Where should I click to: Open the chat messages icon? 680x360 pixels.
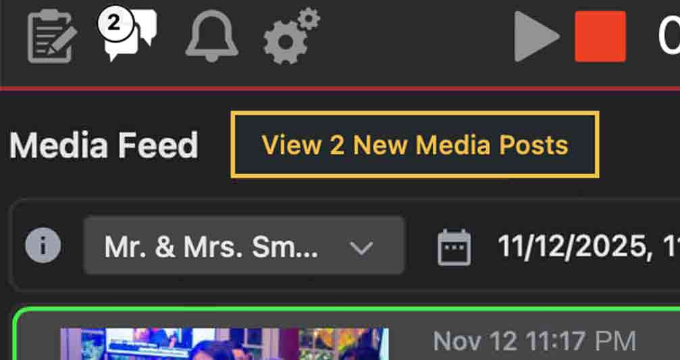(132, 37)
